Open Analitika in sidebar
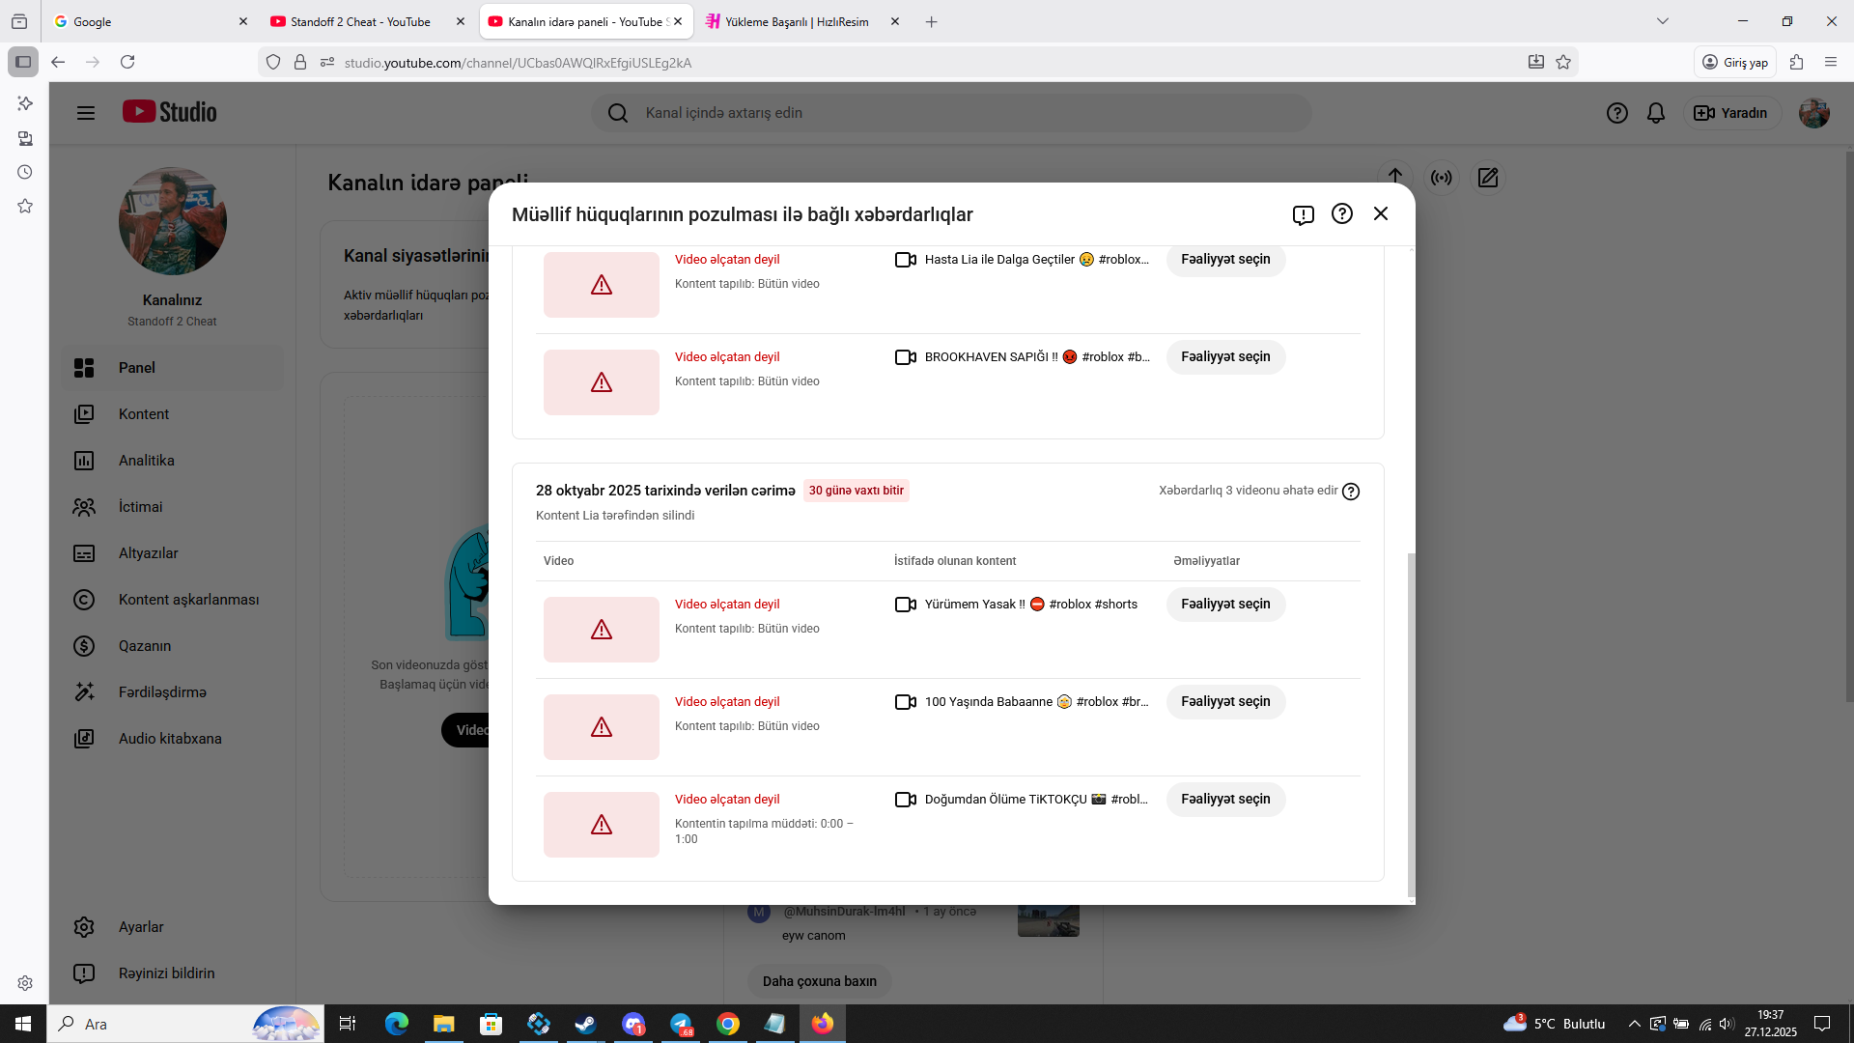This screenshot has height=1043, width=1854. pyautogui.click(x=173, y=461)
